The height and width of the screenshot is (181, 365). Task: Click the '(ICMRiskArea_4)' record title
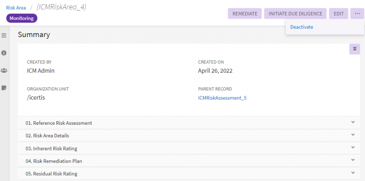[x=61, y=7]
